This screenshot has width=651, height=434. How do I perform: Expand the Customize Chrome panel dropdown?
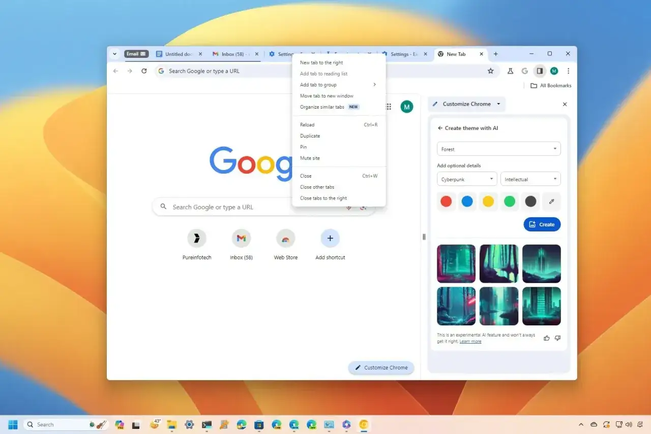[498, 104]
